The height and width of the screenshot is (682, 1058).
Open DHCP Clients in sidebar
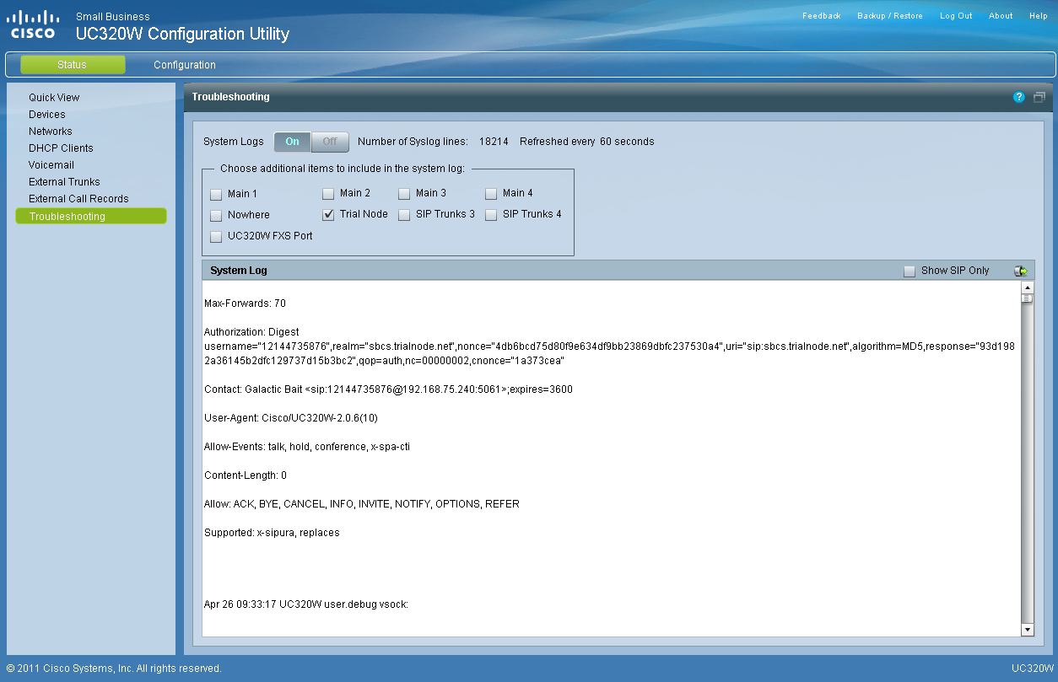pos(61,148)
